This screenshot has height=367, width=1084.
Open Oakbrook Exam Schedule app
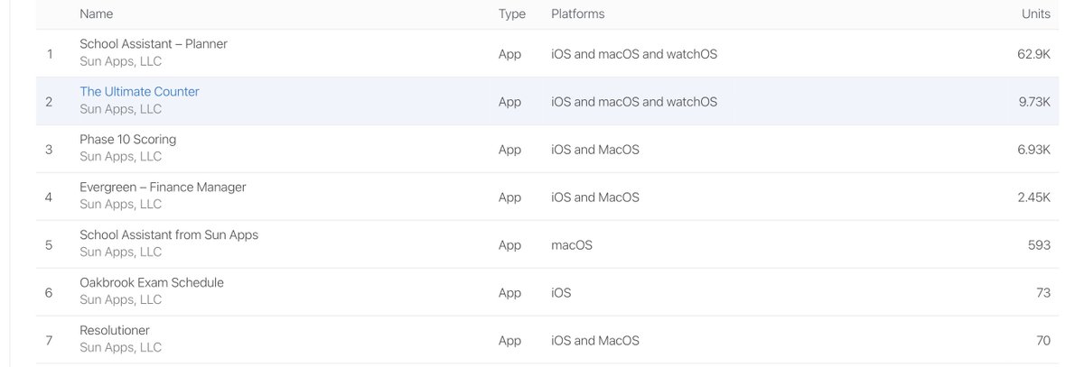[x=152, y=282]
